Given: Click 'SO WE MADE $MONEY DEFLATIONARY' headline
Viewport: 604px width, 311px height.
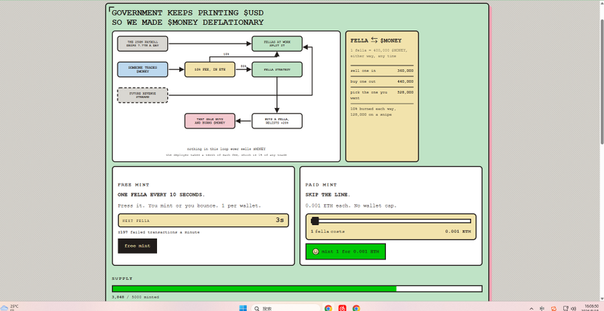Looking at the screenshot, I should [188, 22].
